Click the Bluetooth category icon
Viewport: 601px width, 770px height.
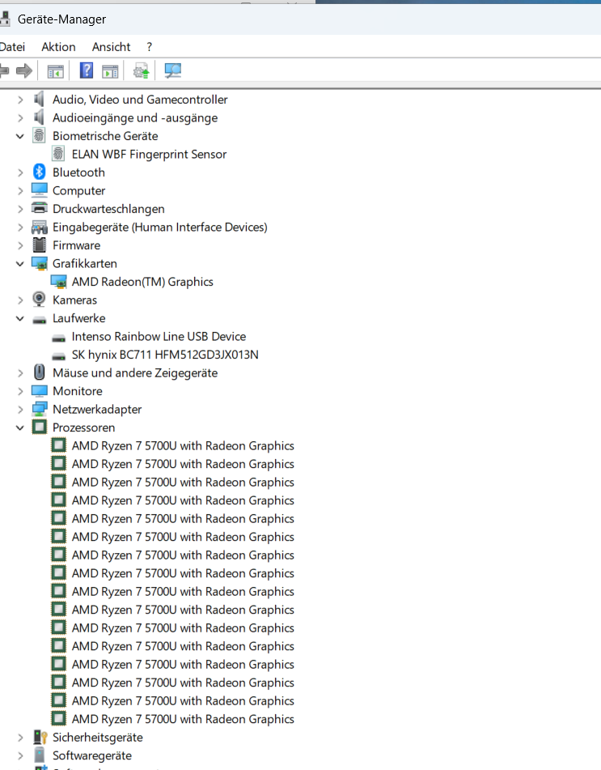pos(40,172)
